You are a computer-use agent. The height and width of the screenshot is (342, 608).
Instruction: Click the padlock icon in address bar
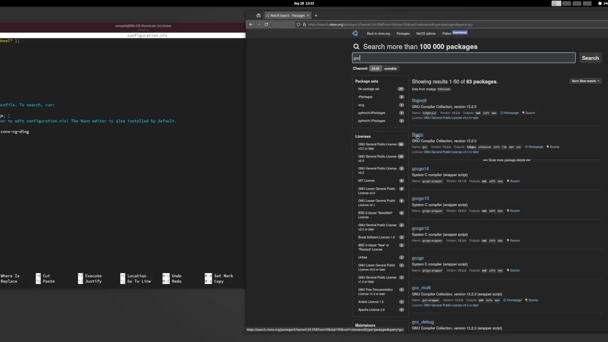pos(304,24)
